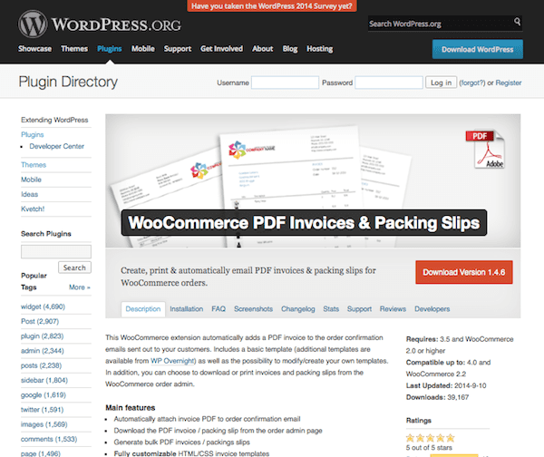Switch to the plugin Support tab

(359, 309)
